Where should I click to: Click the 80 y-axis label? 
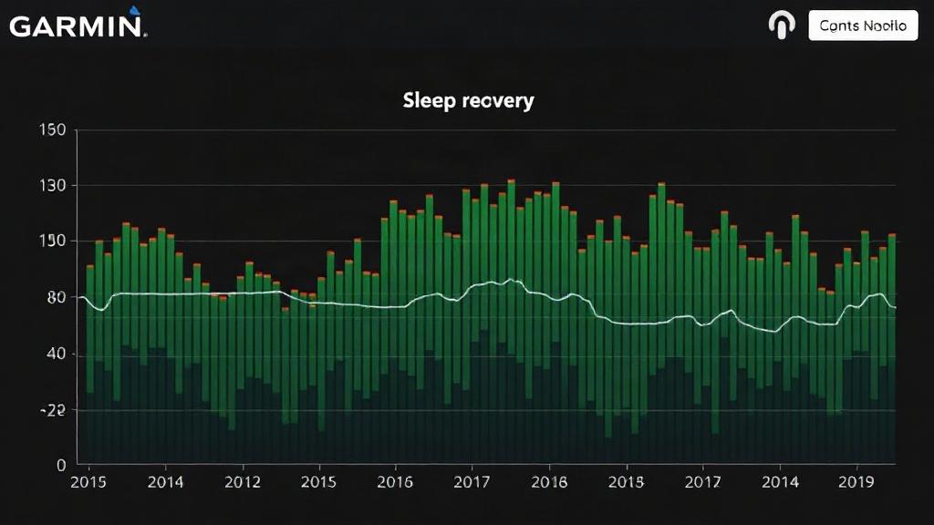click(x=56, y=297)
